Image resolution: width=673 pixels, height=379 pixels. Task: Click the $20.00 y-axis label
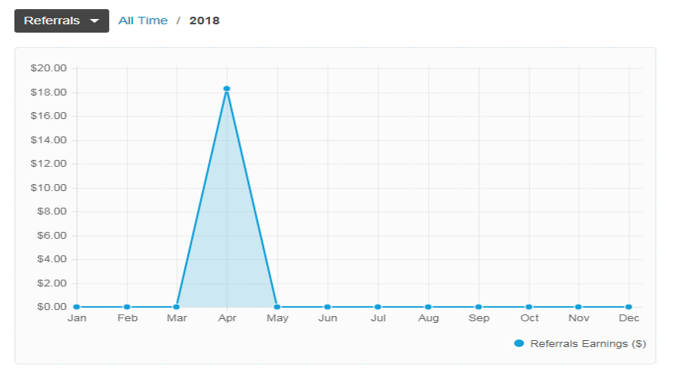point(49,68)
